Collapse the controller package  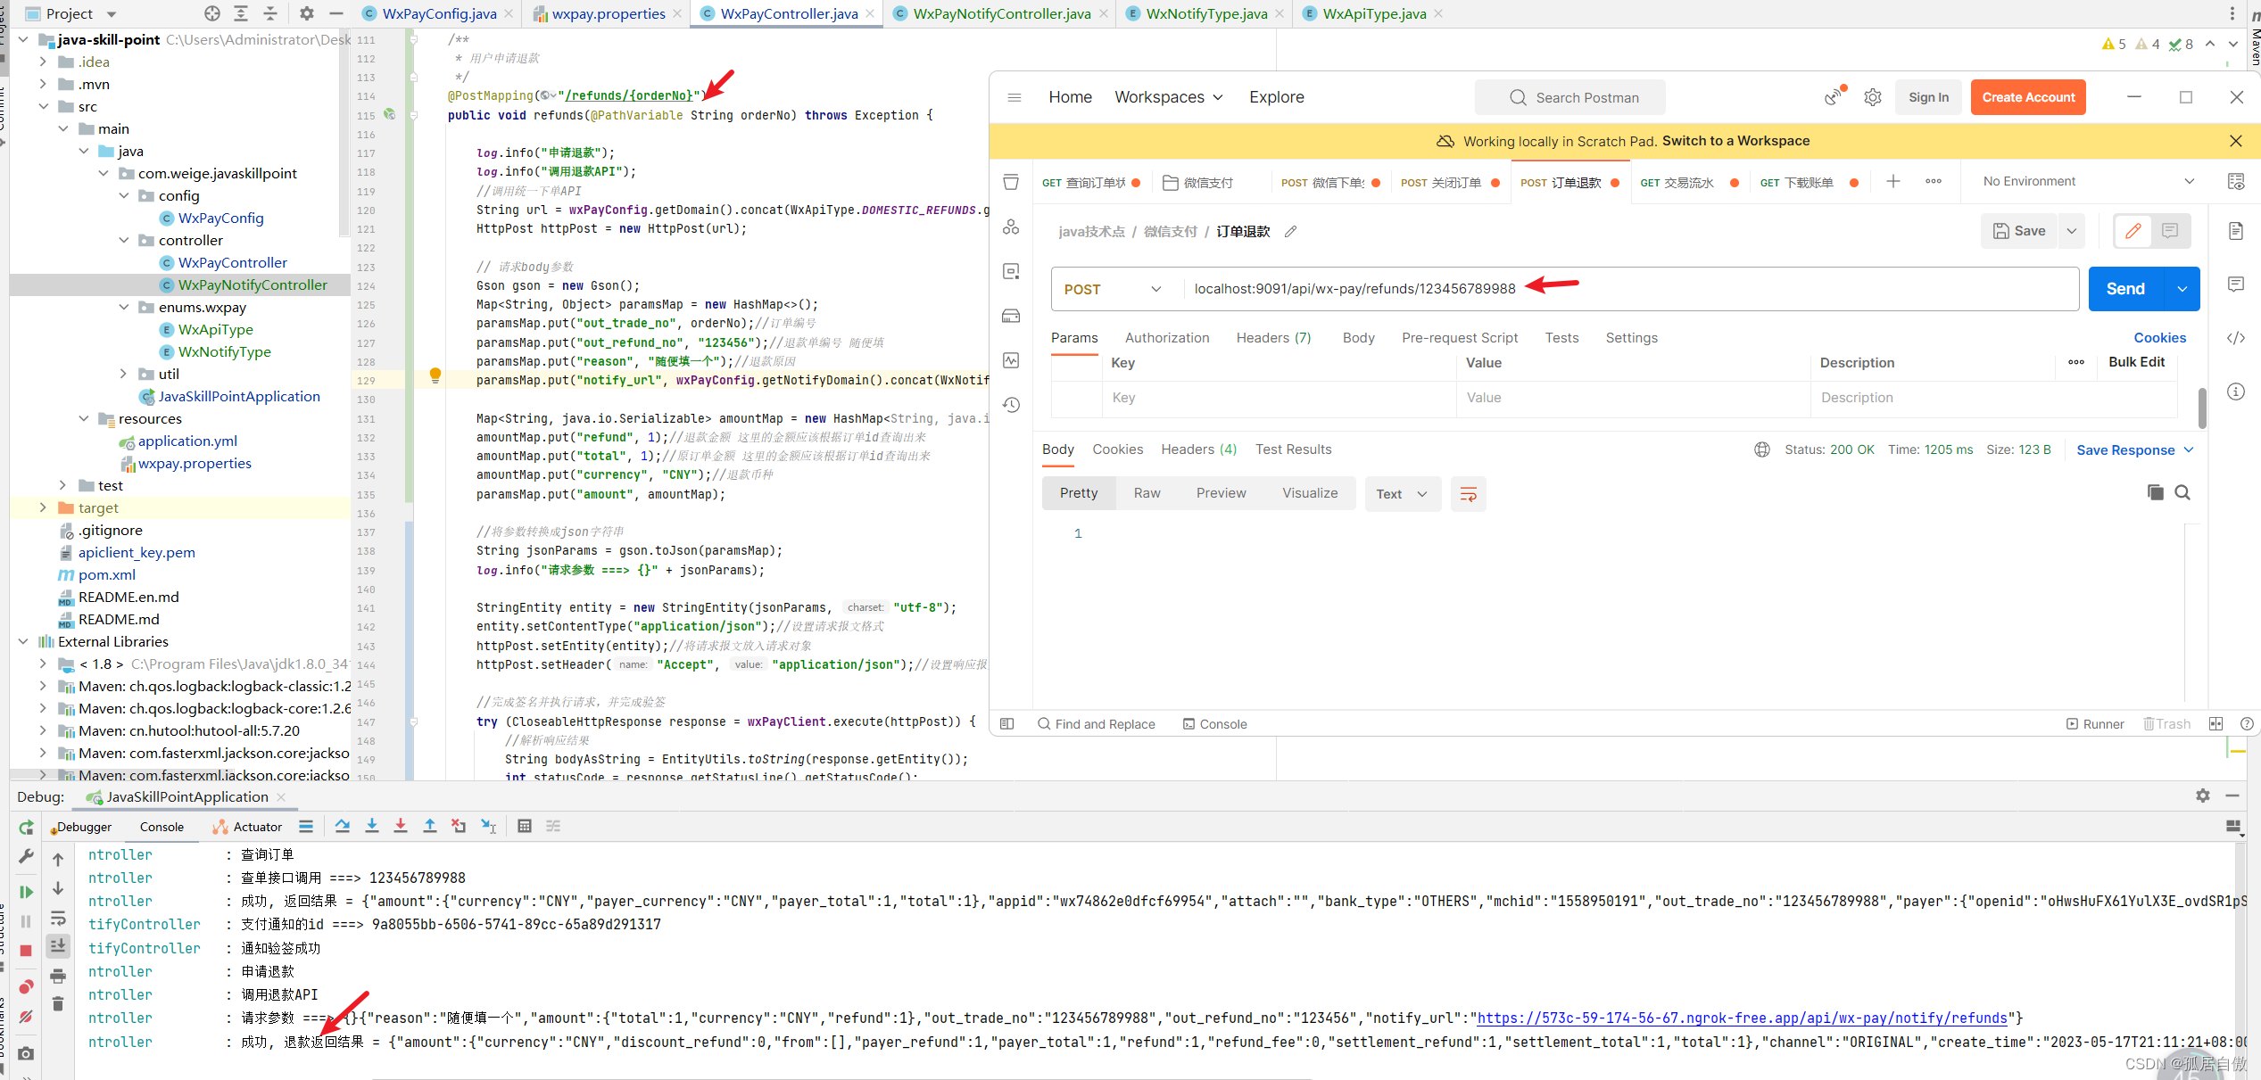[x=124, y=240]
